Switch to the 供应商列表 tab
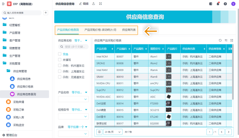This screenshot has width=239, height=138. click(129, 30)
